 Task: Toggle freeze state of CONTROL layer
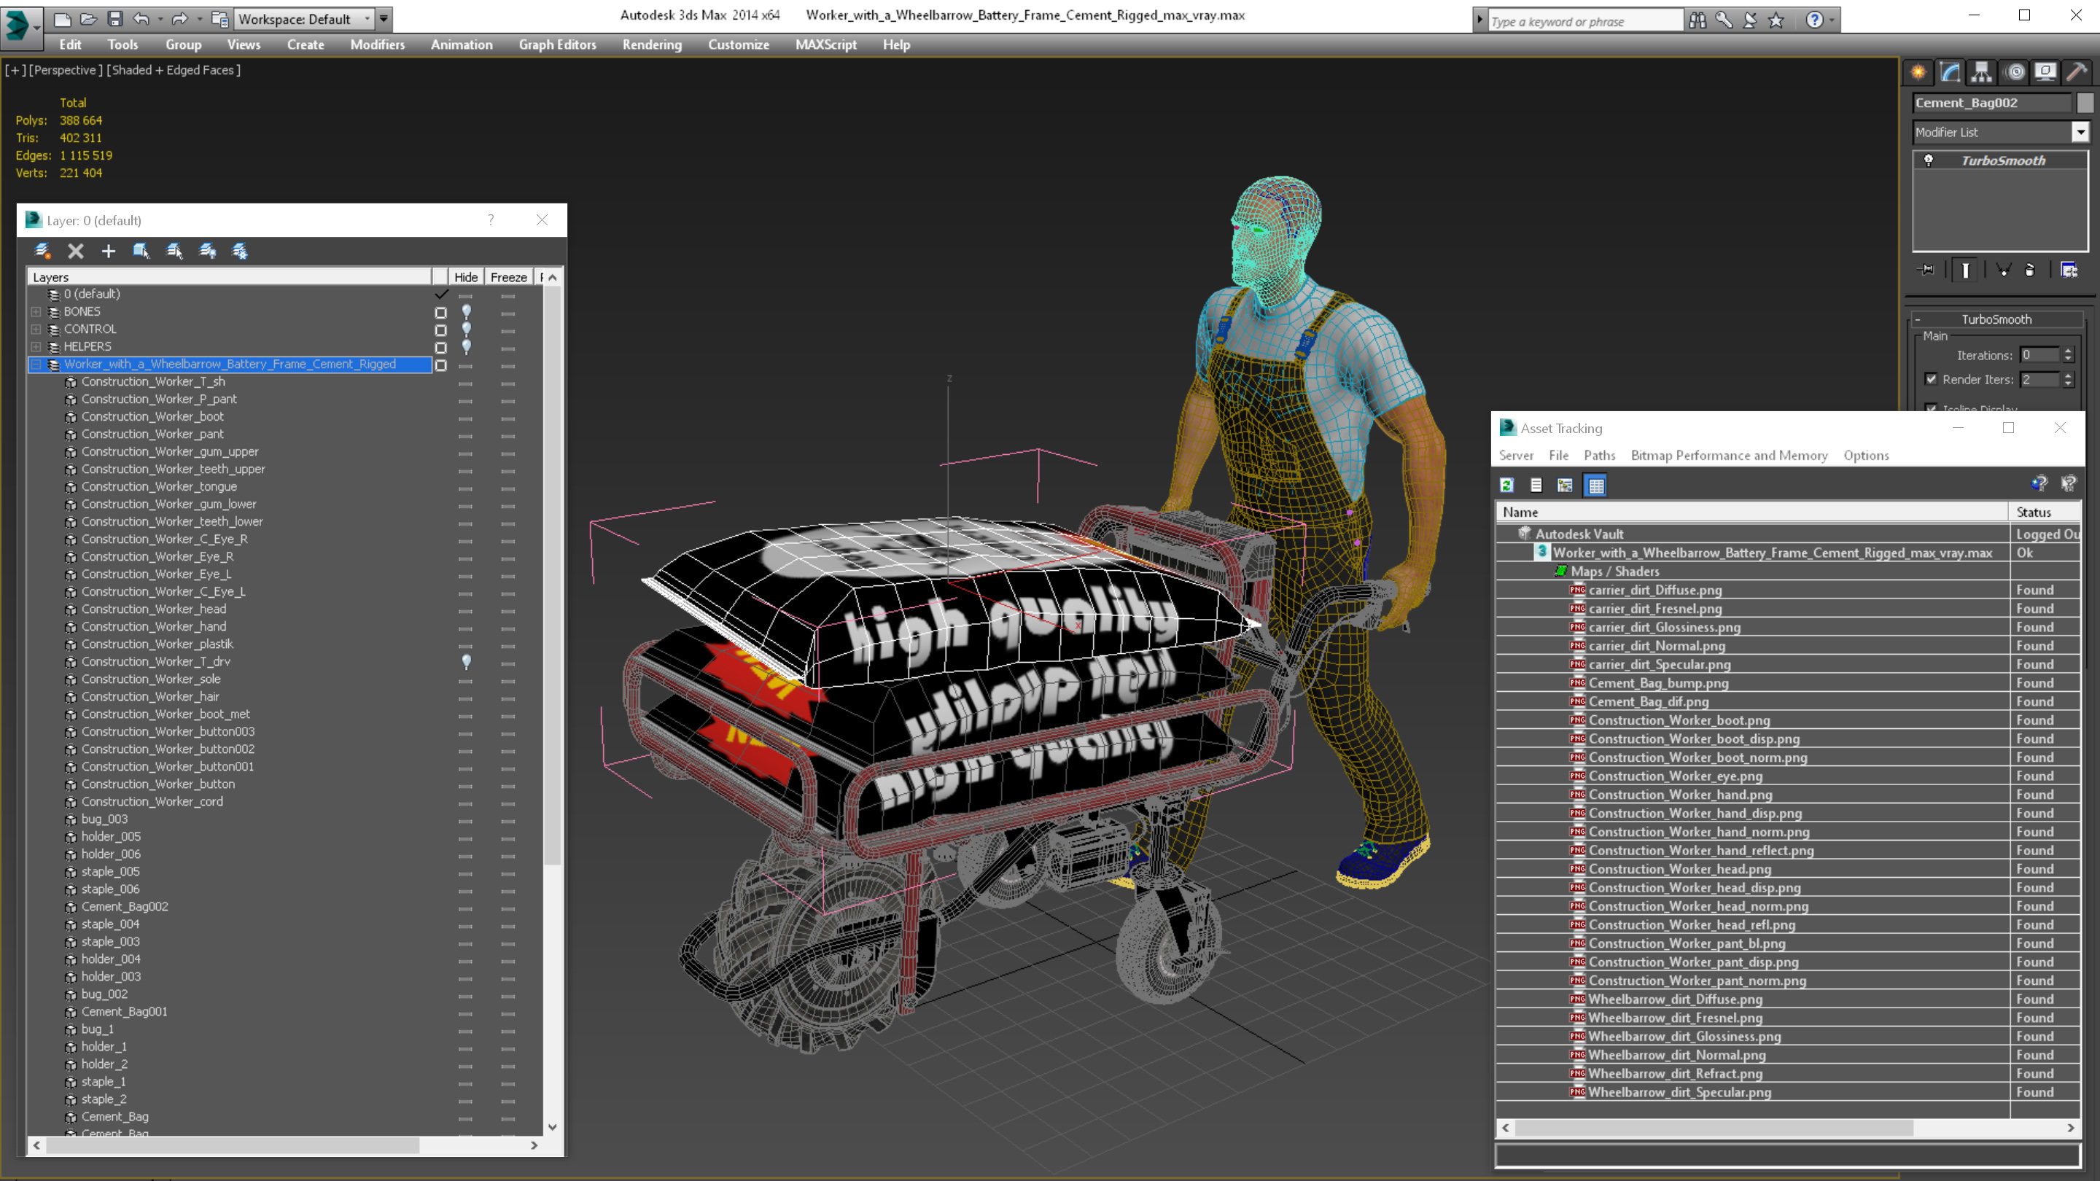tap(507, 329)
